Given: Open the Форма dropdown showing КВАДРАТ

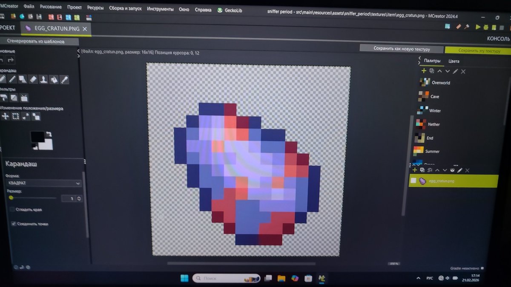Looking at the screenshot, I should click(43, 183).
